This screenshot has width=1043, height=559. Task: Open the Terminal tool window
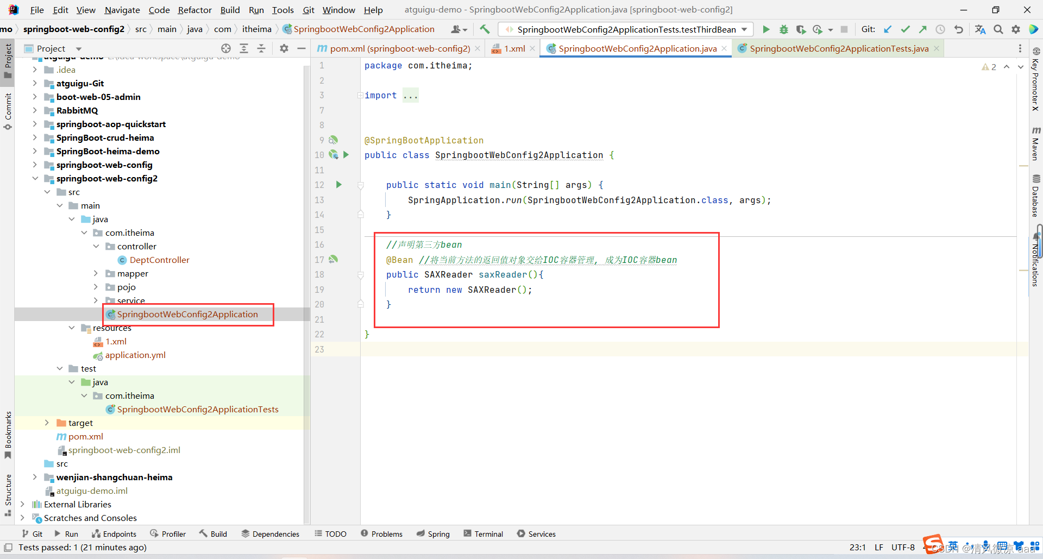pyautogui.click(x=483, y=534)
